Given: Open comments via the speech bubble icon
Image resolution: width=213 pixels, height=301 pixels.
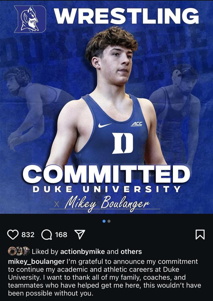Looking at the screenshot, I should [46, 235].
